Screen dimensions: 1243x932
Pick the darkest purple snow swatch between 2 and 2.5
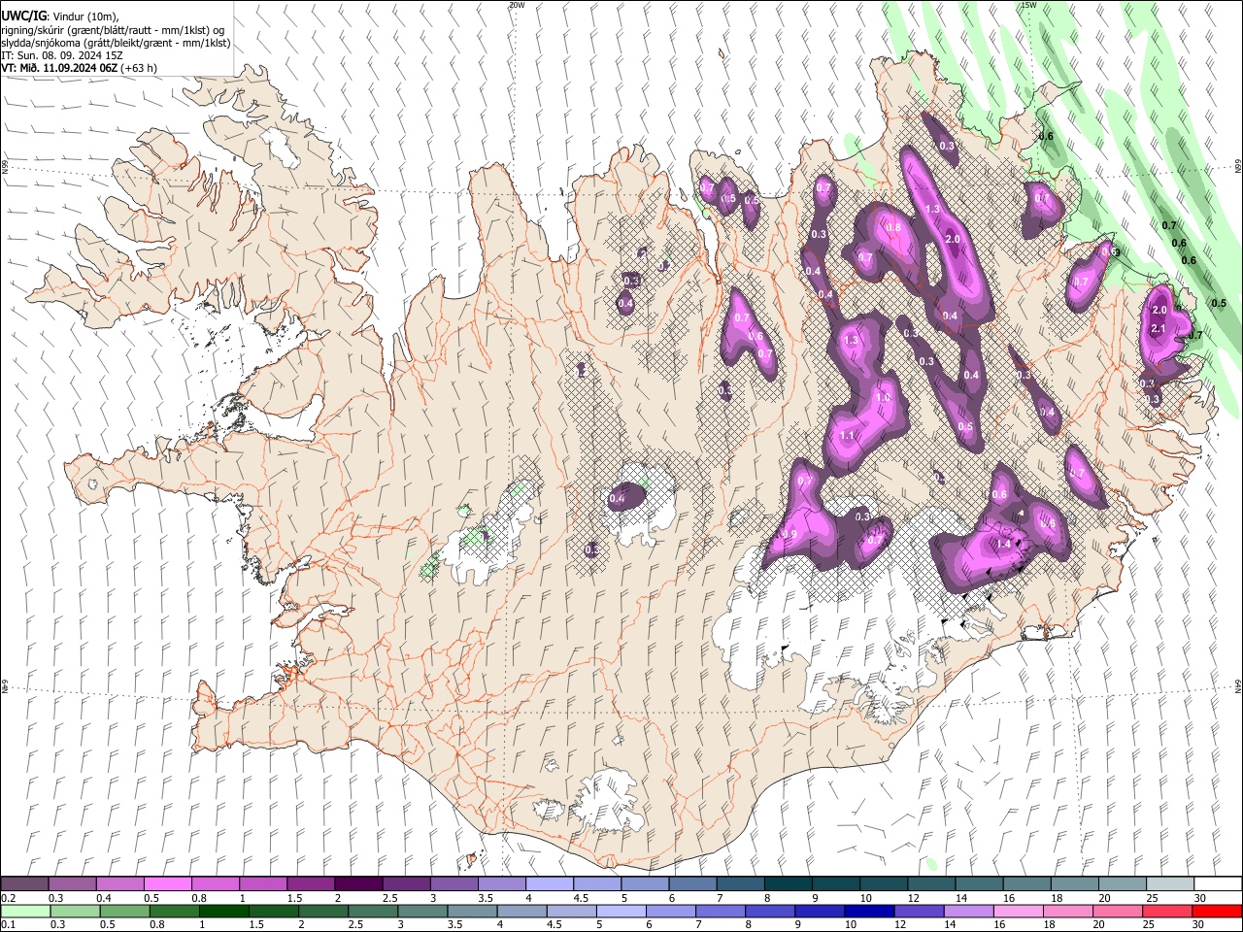coord(358,884)
